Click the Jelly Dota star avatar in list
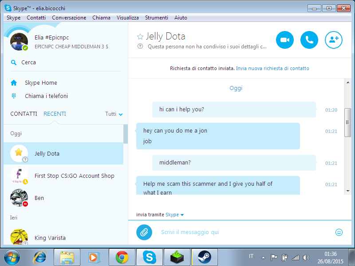 point(19,153)
